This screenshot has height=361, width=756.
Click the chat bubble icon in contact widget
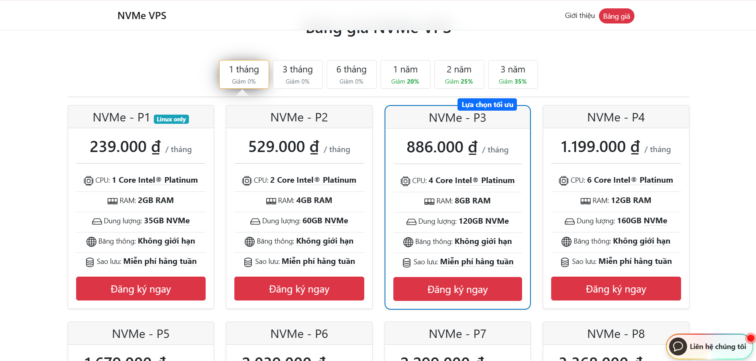click(678, 347)
